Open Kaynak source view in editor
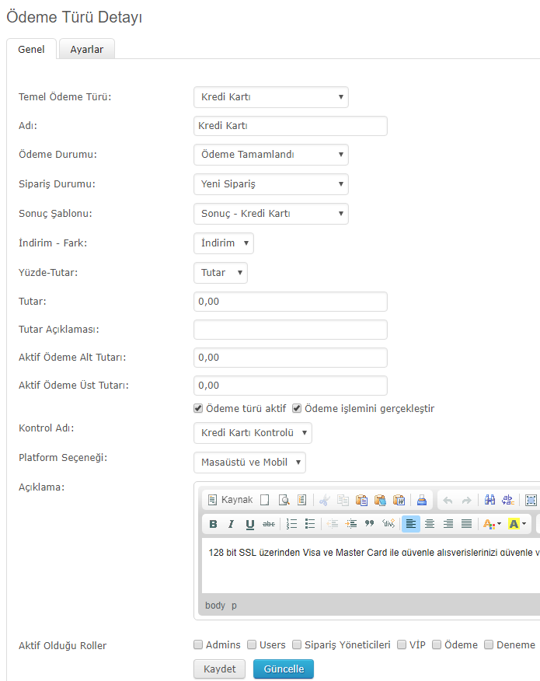Image resolution: width=540 pixels, height=681 pixels. pyautogui.click(x=230, y=500)
